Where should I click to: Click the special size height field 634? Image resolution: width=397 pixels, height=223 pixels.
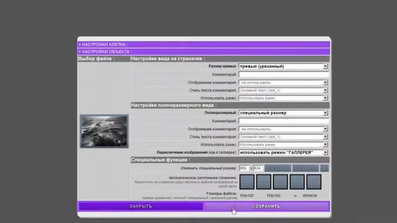click(258, 168)
